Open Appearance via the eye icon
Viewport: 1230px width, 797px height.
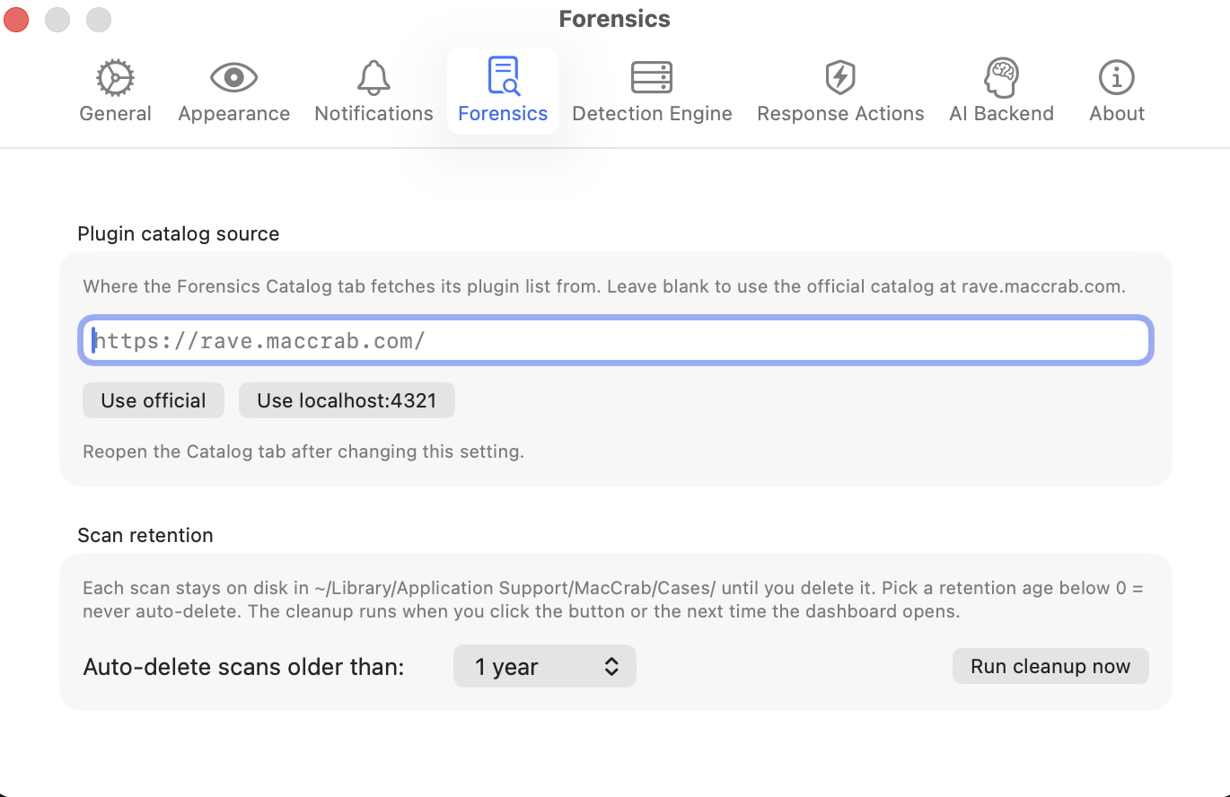[x=233, y=78]
